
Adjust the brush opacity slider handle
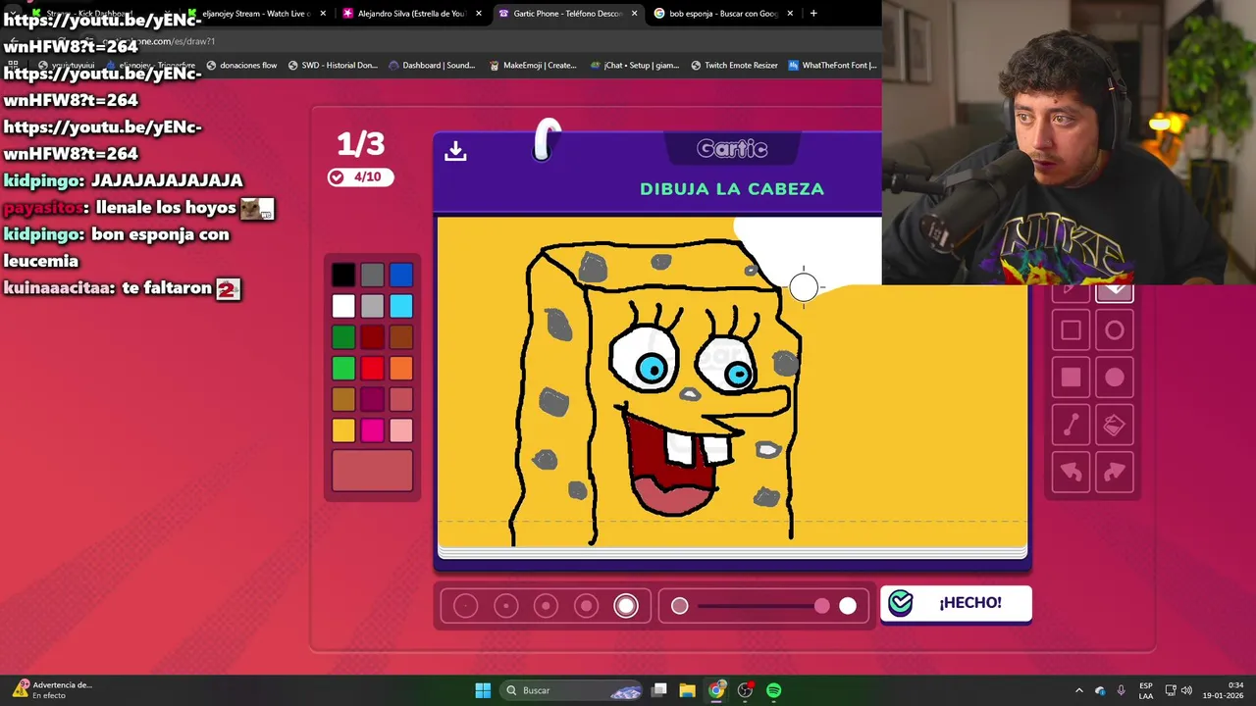tap(822, 606)
